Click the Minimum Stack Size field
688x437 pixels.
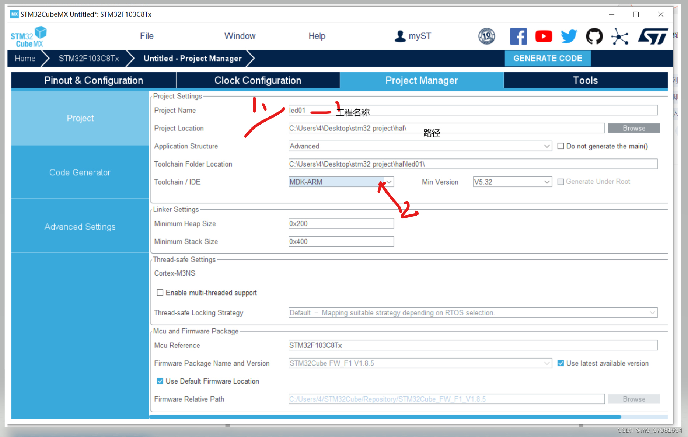coord(341,241)
